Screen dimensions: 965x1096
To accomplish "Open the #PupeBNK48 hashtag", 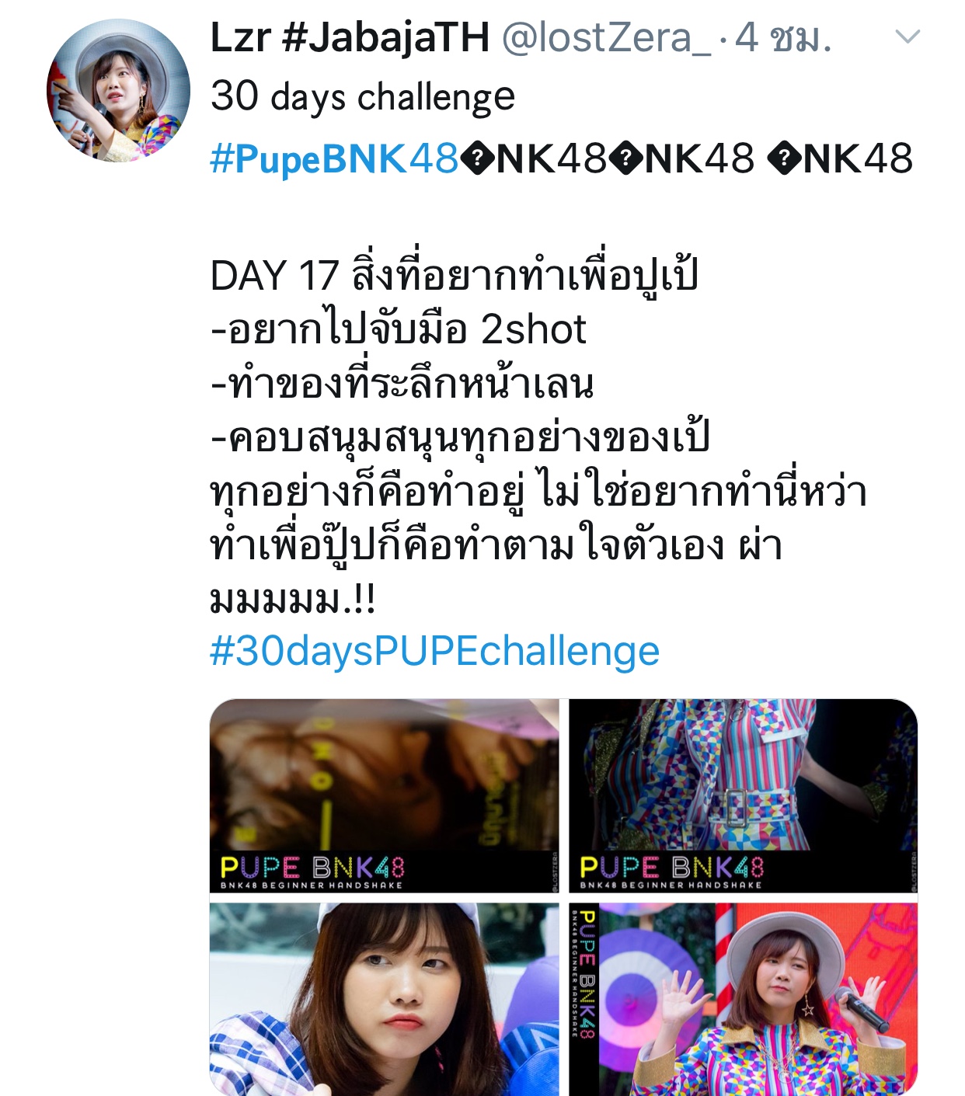I will pos(334,158).
